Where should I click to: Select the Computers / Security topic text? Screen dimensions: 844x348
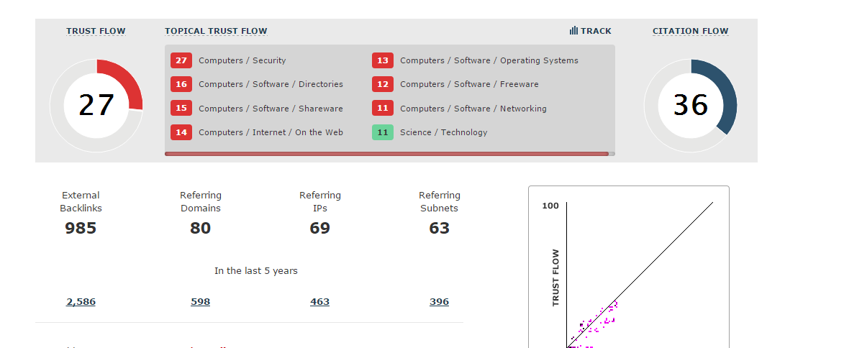pos(242,60)
